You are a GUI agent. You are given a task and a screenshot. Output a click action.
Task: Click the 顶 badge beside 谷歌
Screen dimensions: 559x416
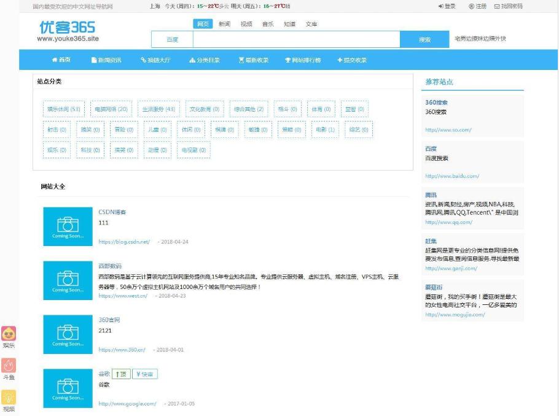(121, 374)
